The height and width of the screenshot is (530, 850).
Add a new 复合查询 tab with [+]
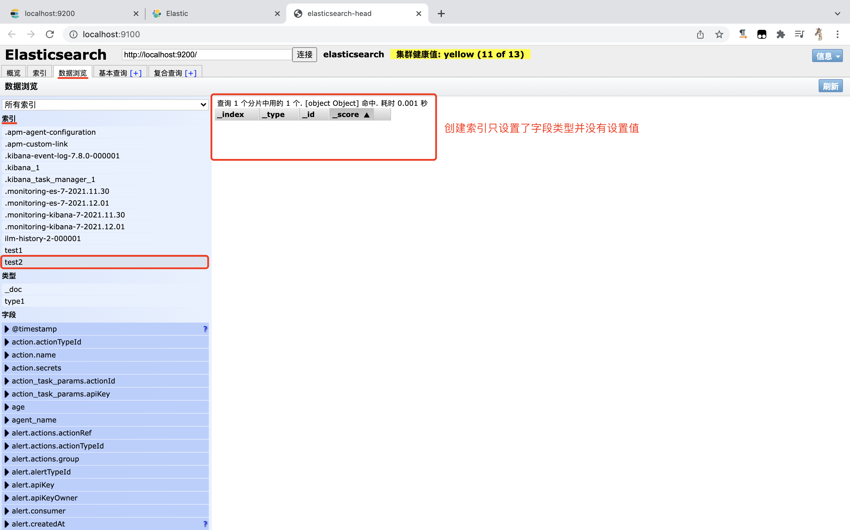pyautogui.click(x=191, y=73)
